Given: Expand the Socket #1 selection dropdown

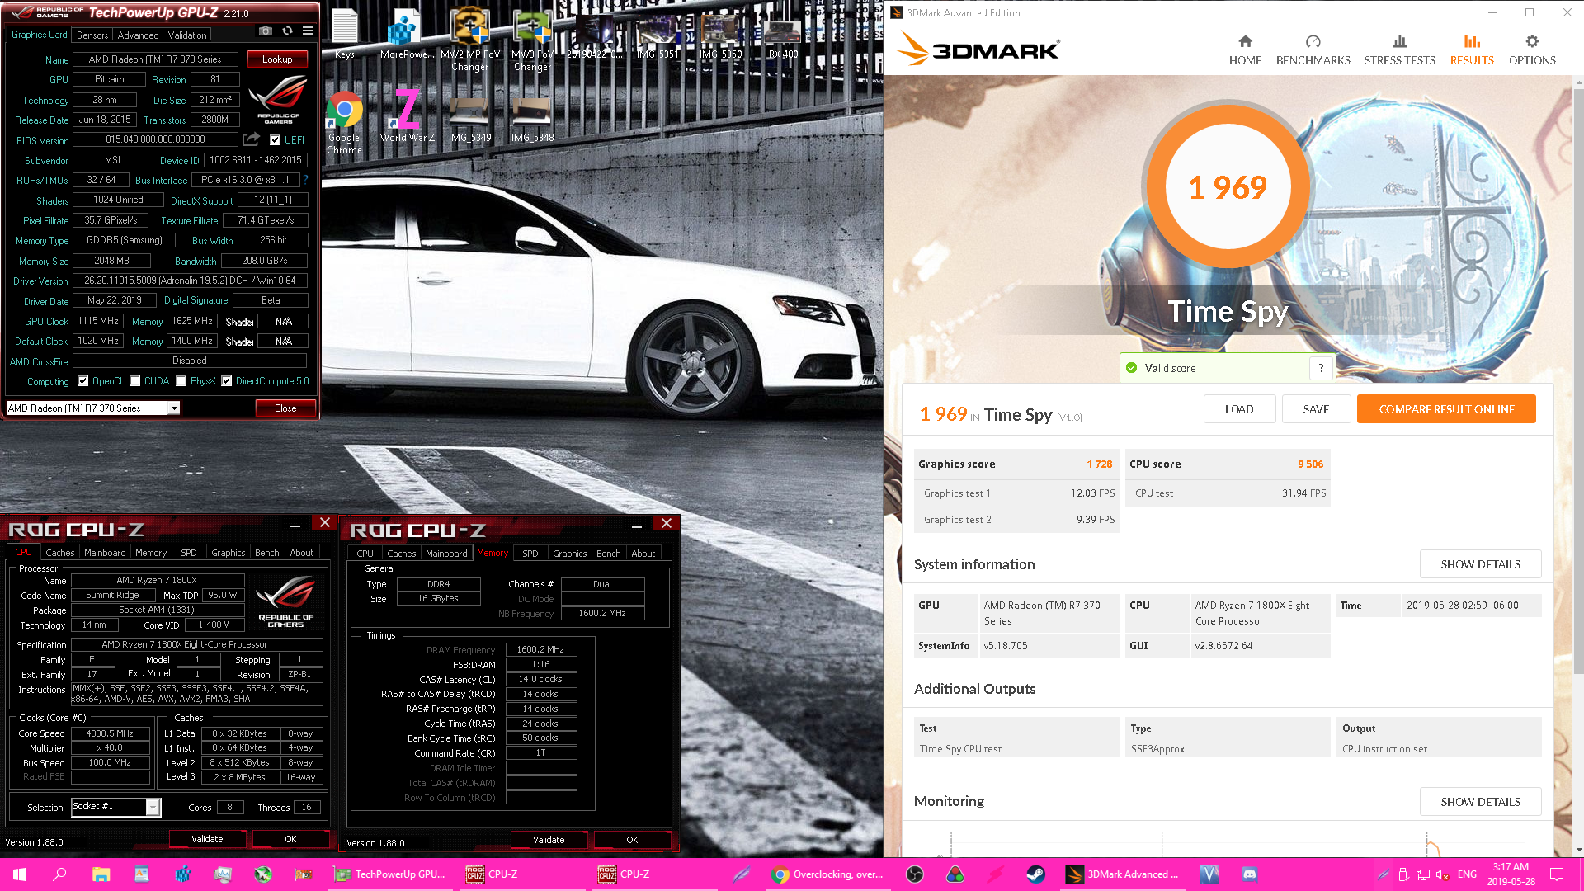Looking at the screenshot, I should tap(153, 808).
